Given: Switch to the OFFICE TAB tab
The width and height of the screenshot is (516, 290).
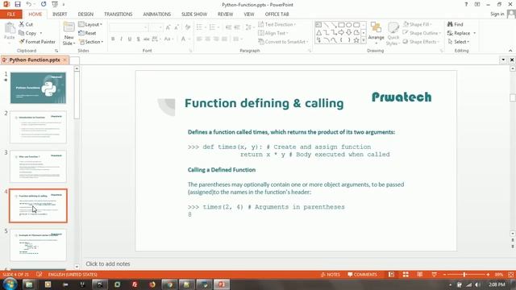Looking at the screenshot, I should (277, 14).
